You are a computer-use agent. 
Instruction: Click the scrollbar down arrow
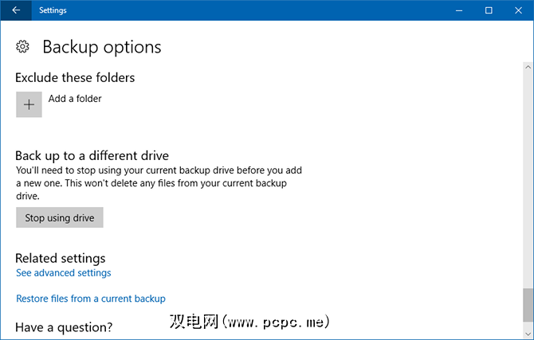pyautogui.click(x=527, y=334)
